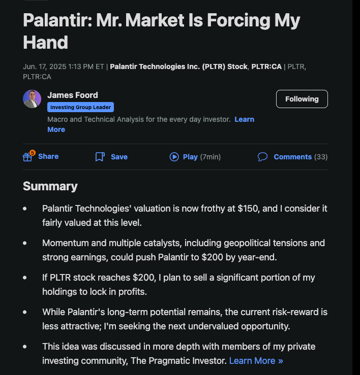The image size is (360, 375).
Task: Open James Foord's profile avatar
Action: coord(32,99)
